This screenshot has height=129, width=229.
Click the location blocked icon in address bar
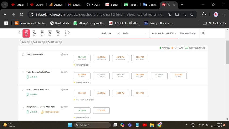pyautogui.click(x=170, y=15)
